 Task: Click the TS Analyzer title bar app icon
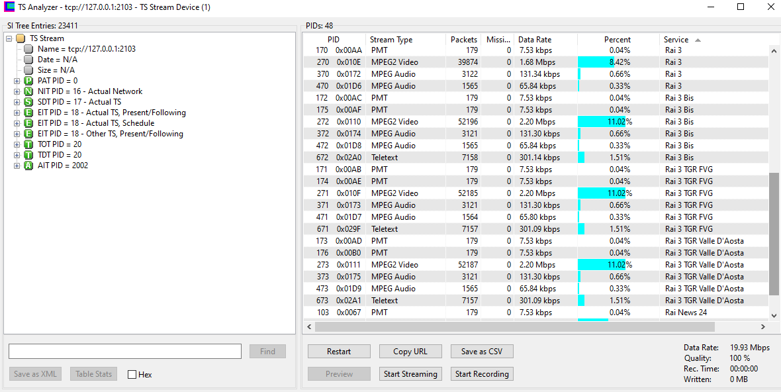click(x=9, y=7)
